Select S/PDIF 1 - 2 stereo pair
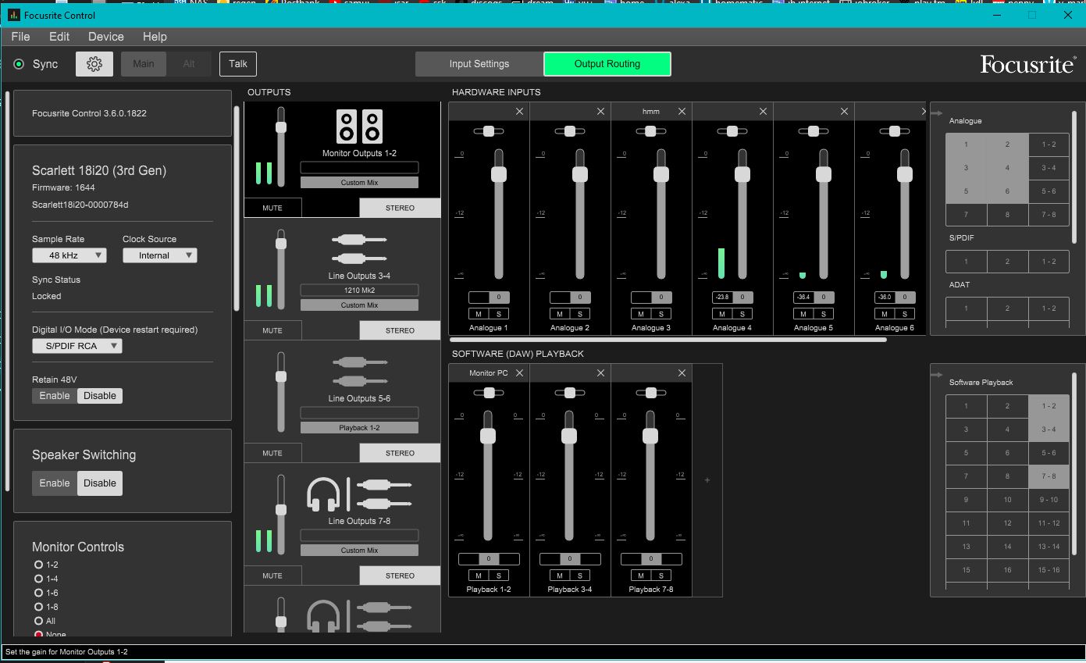Screen dimensions: 1086x663 click(1049, 262)
